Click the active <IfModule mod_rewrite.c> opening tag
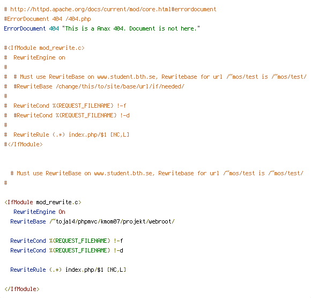The width and height of the screenshot is (311, 298). coord(43,202)
